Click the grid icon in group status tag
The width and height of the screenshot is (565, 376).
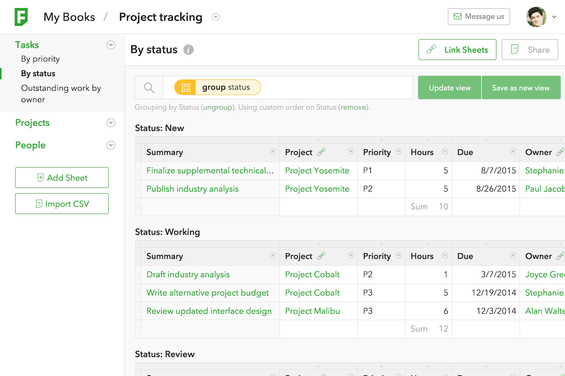[186, 88]
